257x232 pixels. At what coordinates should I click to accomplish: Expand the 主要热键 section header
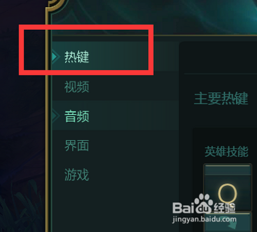221,98
